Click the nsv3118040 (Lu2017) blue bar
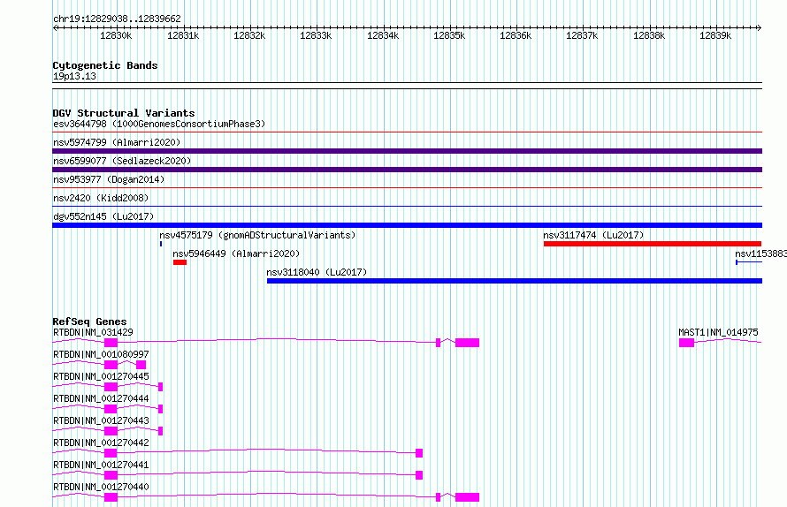Screen dimensions: 787x507 [515, 281]
